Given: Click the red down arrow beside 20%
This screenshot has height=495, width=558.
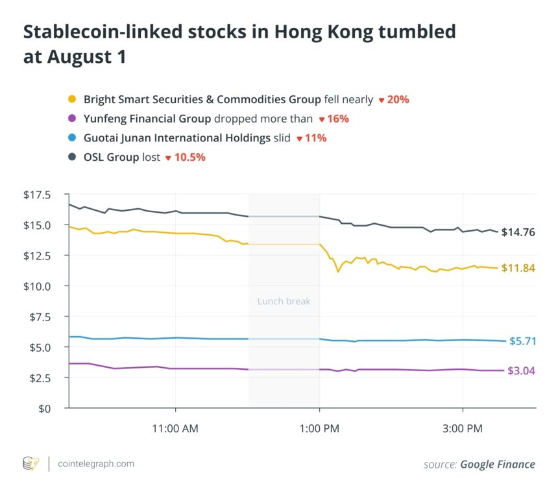Looking at the screenshot, I should coord(382,101).
